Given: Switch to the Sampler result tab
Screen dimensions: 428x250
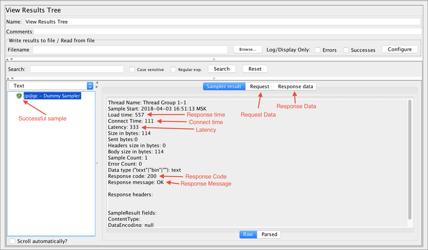Looking at the screenshot, I should click(224, 86).
